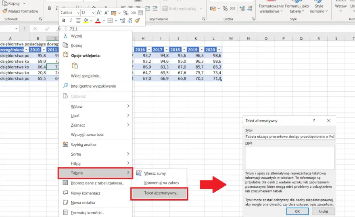Open Liczba group dialog launcher
The width and height of the screenshot is (355, 217).
coord(253,19)
